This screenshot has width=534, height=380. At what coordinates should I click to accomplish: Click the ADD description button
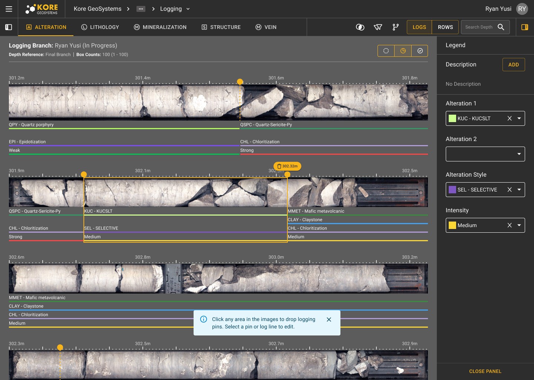coord(514,65)
